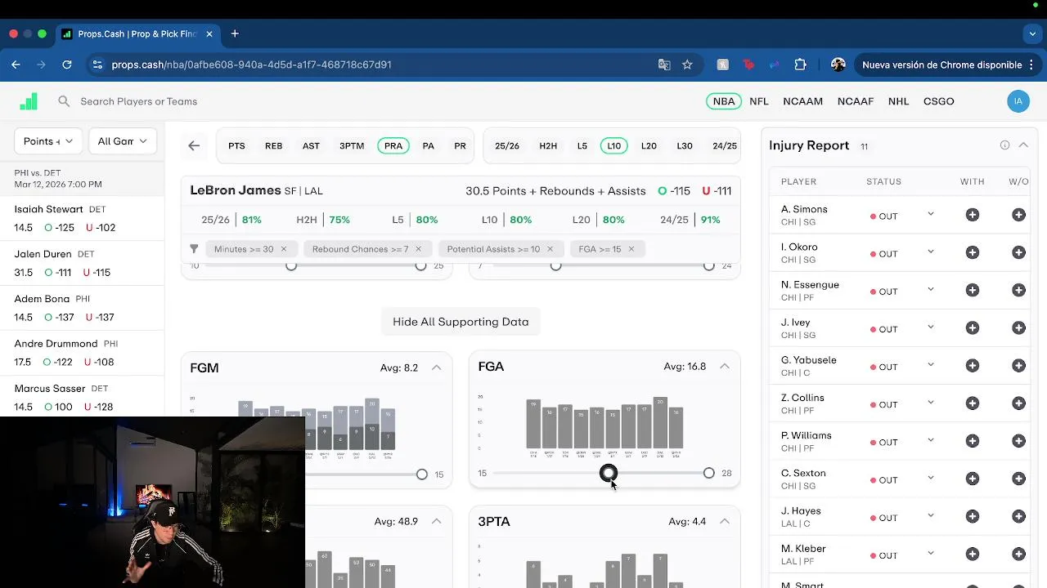Click the user avatar IA icon
This screenshot has width=1047, height=588.
[1018, 101]
